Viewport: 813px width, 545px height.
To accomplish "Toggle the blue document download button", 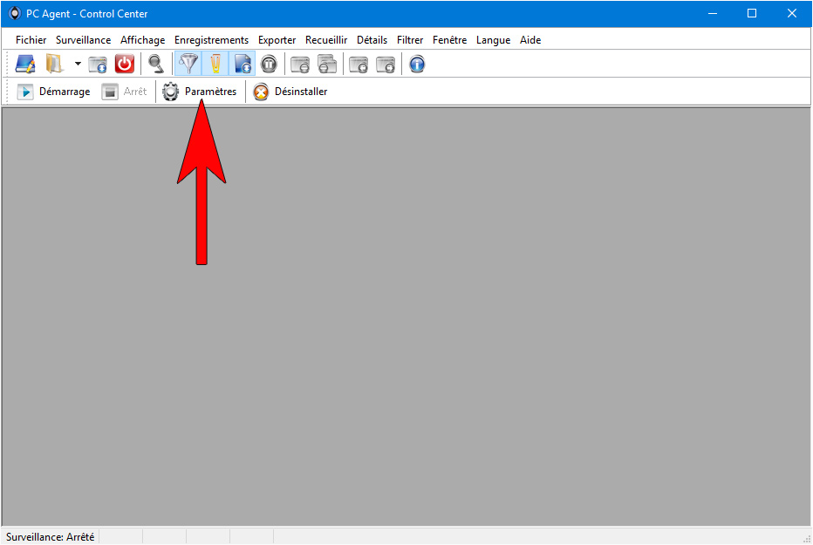I will tap(243, 65).
